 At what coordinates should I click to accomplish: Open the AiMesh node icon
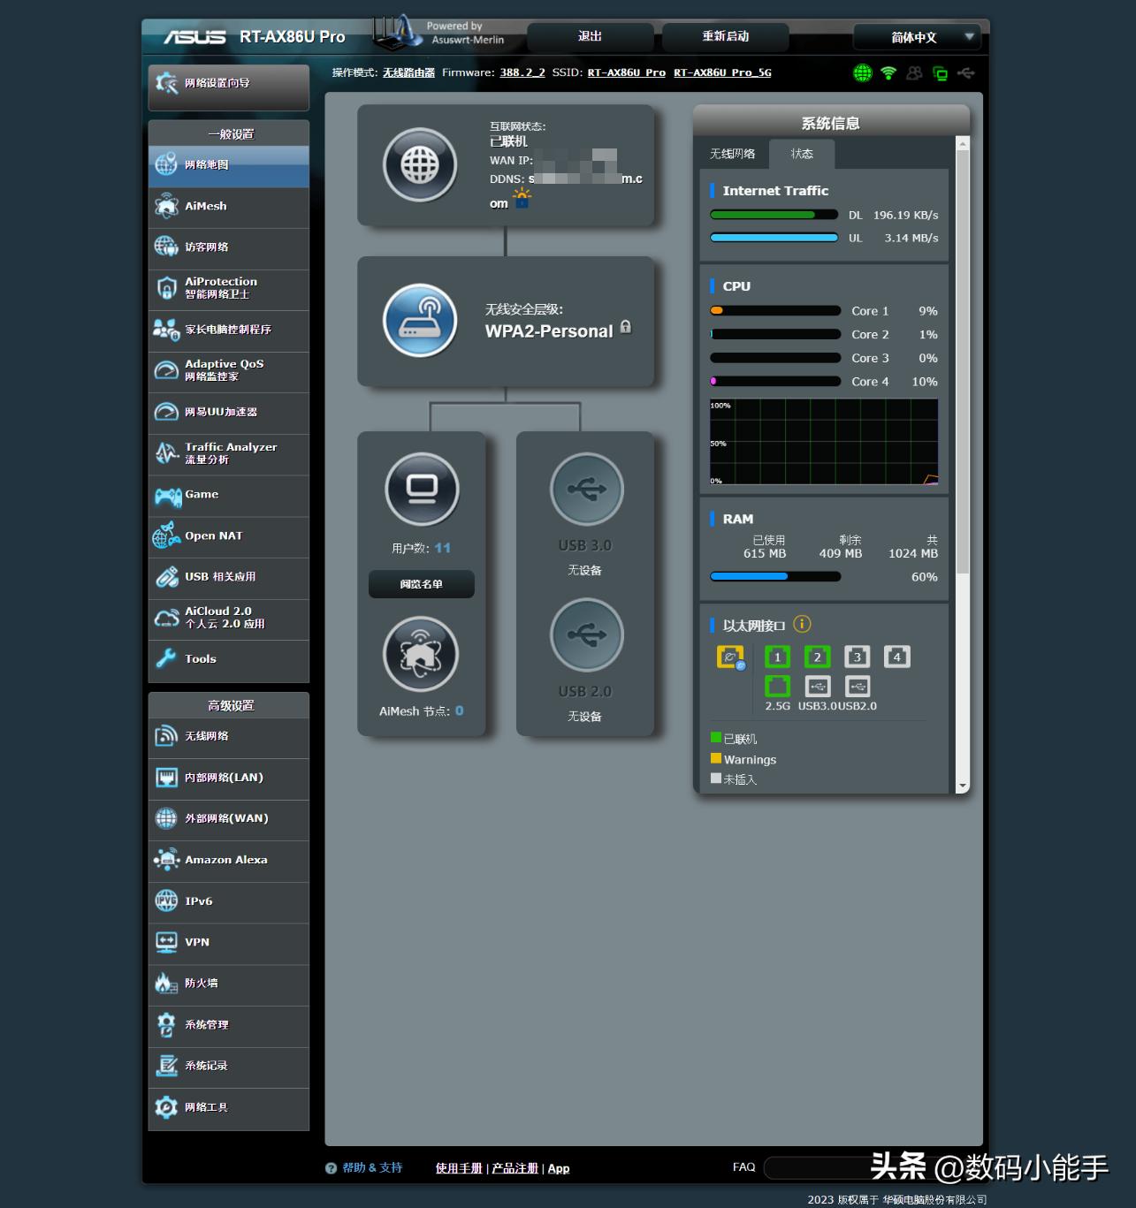pos(421,654)
